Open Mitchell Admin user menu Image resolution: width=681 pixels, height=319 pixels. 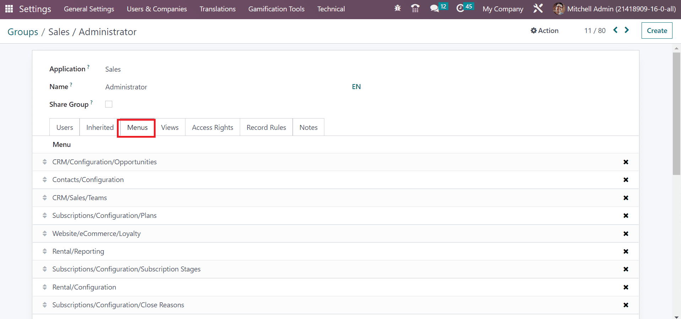(614, 9)
